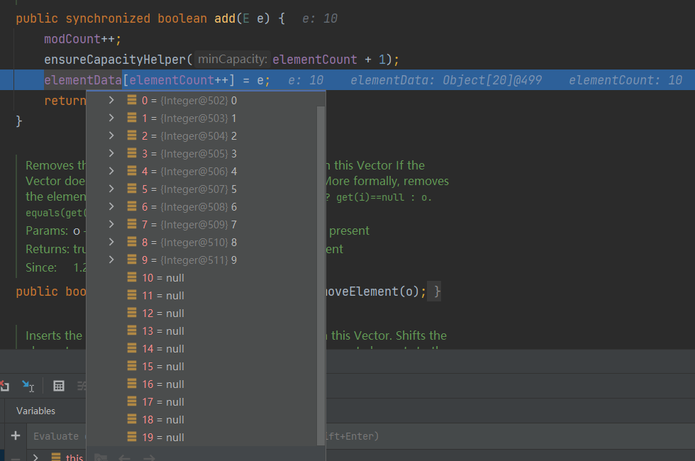Click the forward arrow in the popup footer
695x461 pixels.
click(x=148, y=457)
